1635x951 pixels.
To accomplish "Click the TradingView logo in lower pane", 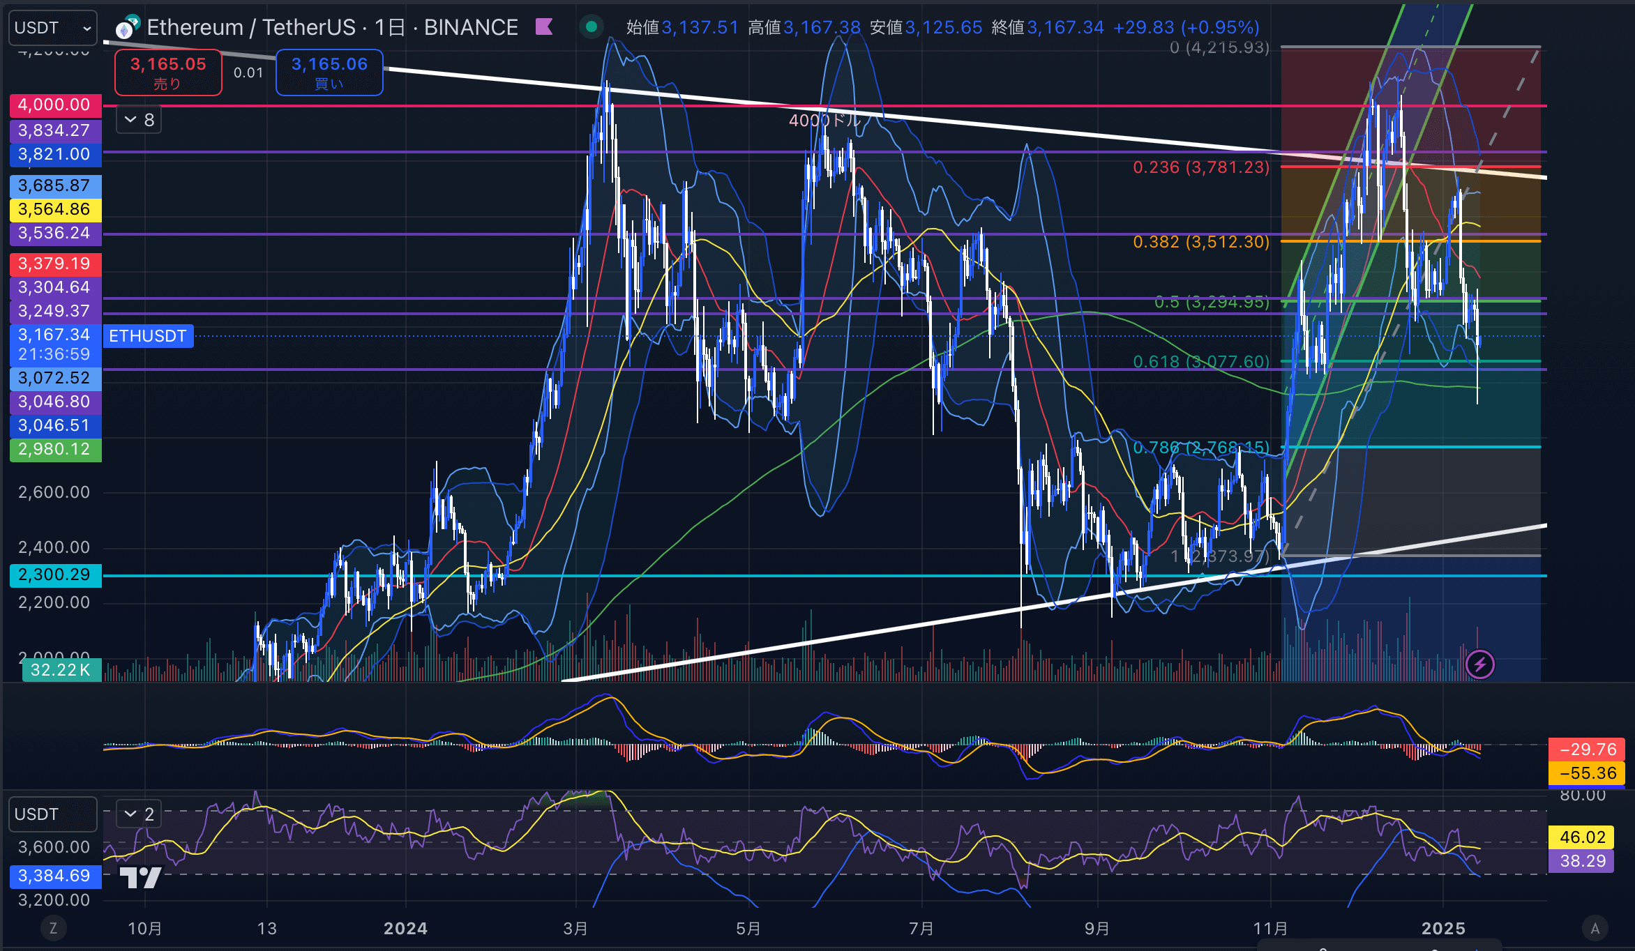I will pyautogui.click(x=140, y=877).
